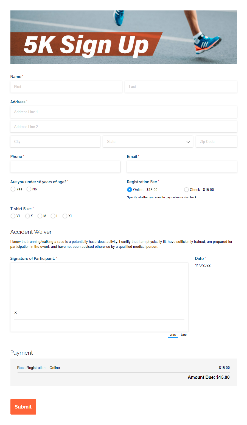
Task: Pick the YL t-shirt size
Action: (13, 216)
